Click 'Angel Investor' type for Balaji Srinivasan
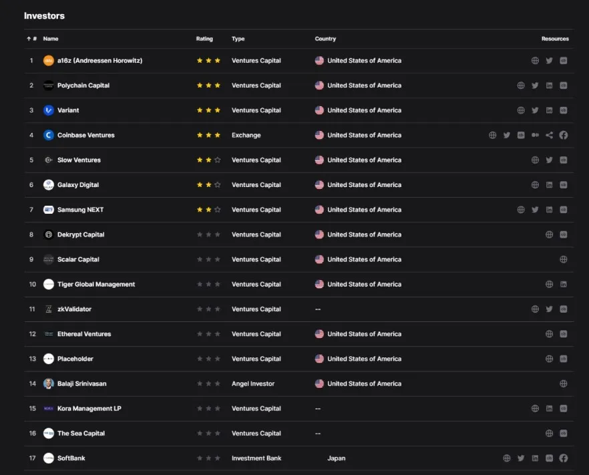 [253, 383]
